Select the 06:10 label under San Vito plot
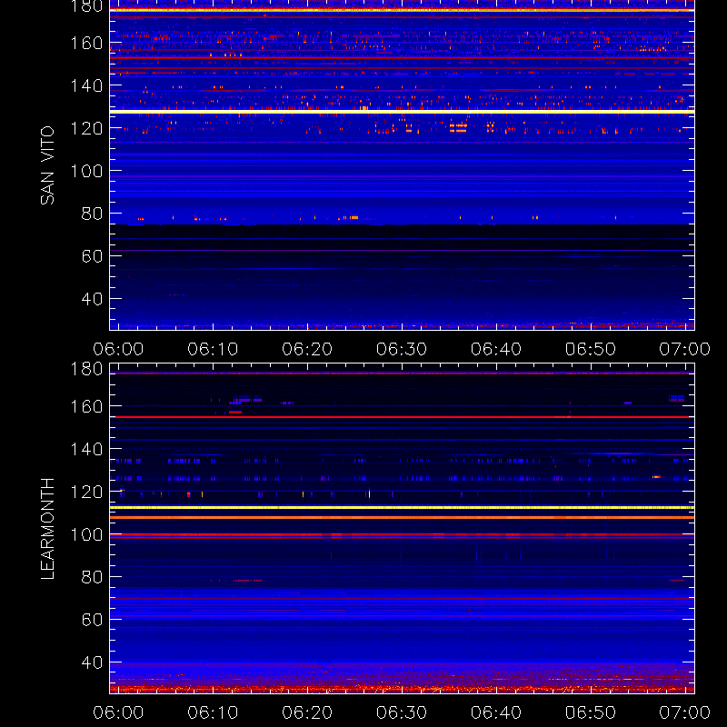 213,349
